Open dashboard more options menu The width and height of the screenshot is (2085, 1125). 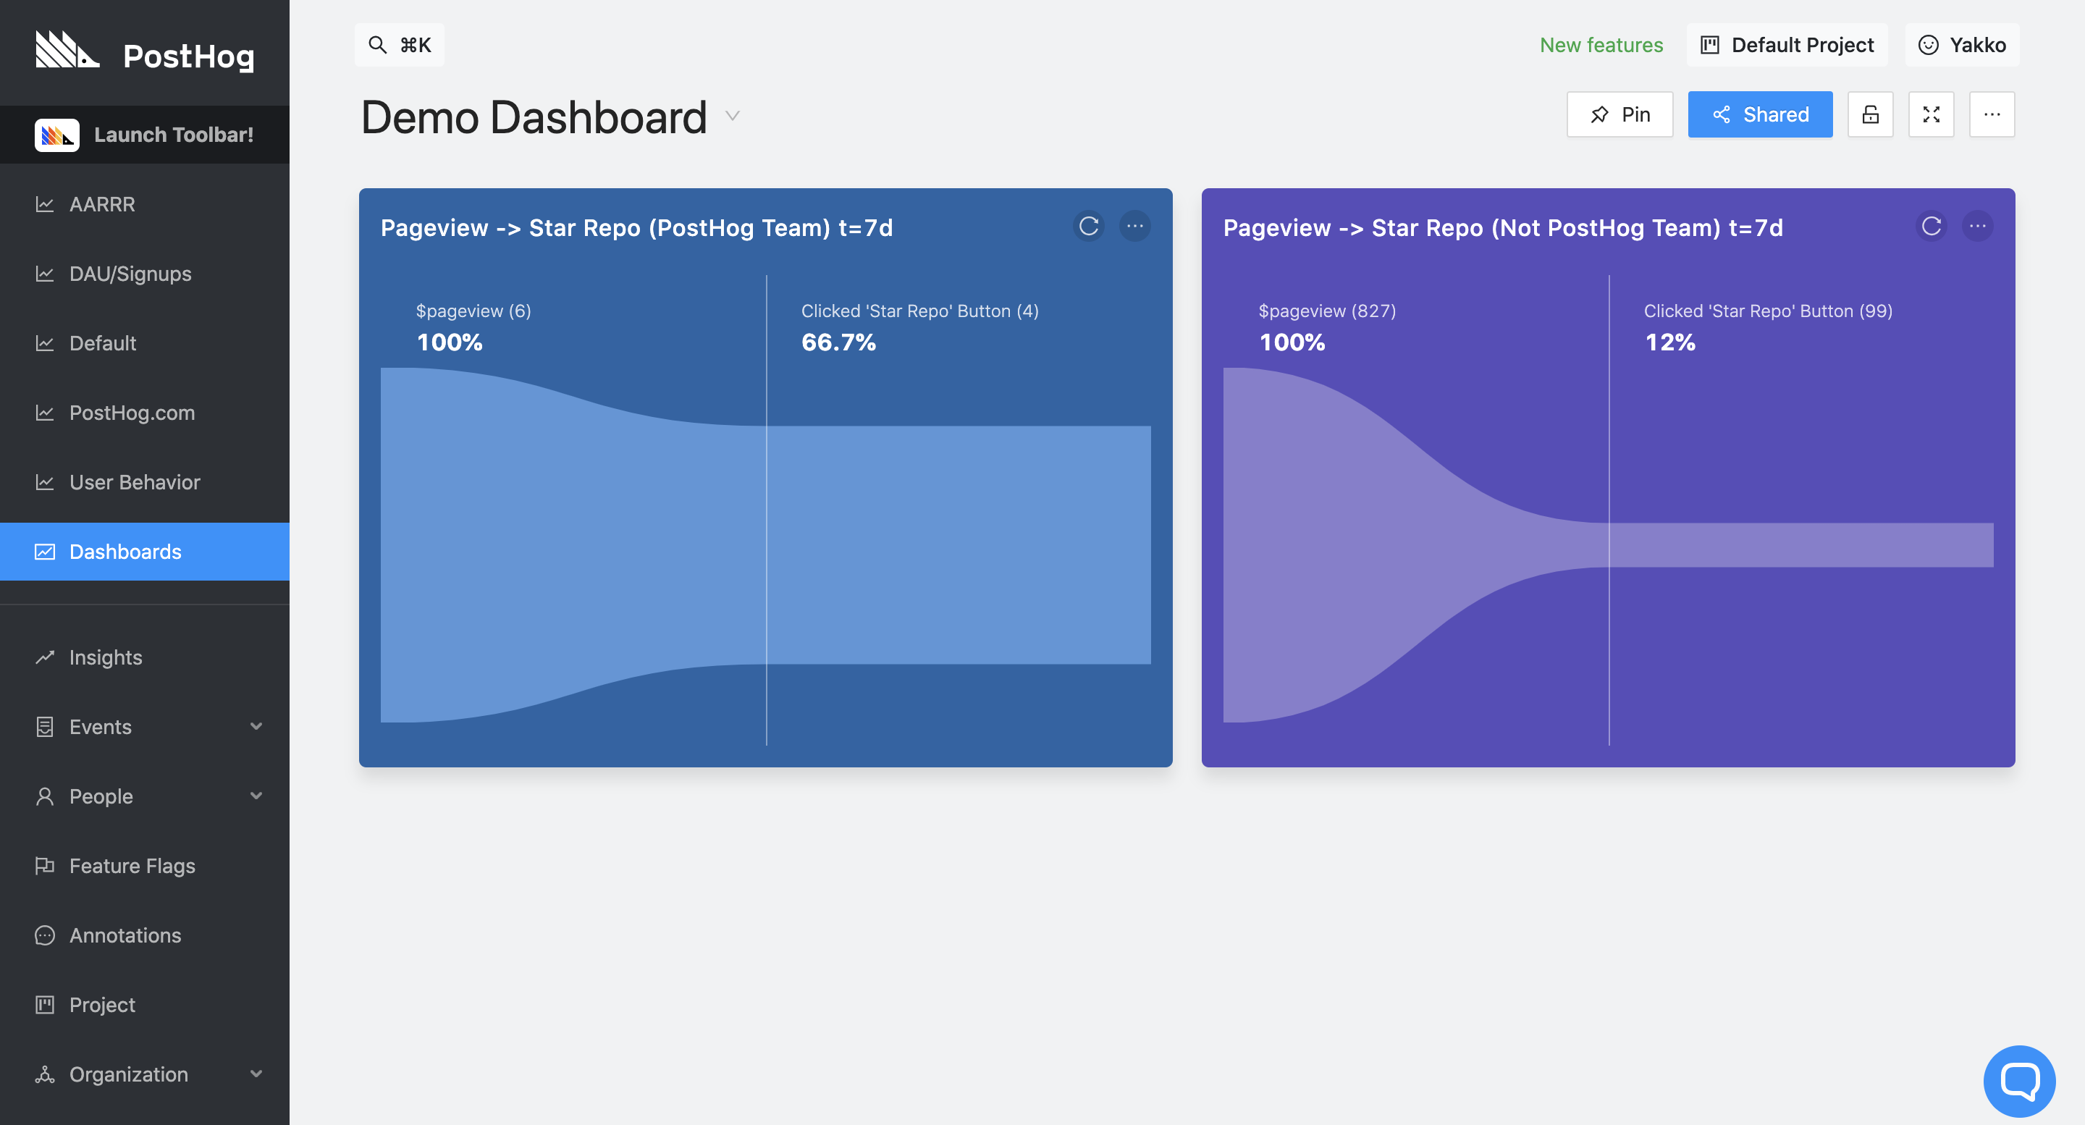(1992, 114)
